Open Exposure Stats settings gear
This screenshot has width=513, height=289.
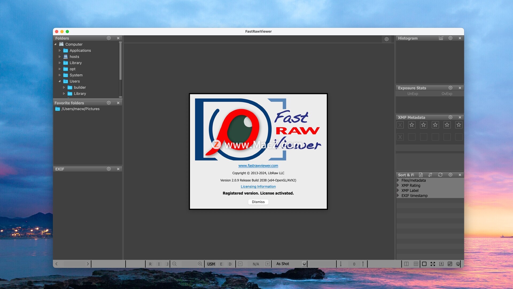coord(450,88)
